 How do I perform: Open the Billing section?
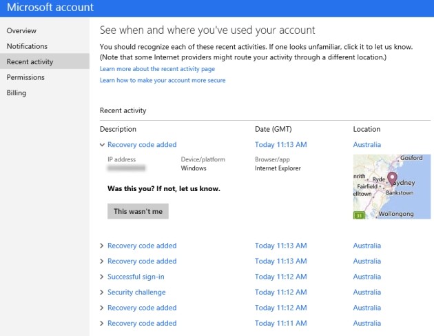(17, 92)
